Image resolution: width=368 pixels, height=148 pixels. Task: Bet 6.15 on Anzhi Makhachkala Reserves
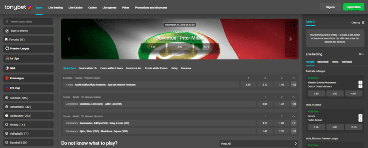pos(248,85)
